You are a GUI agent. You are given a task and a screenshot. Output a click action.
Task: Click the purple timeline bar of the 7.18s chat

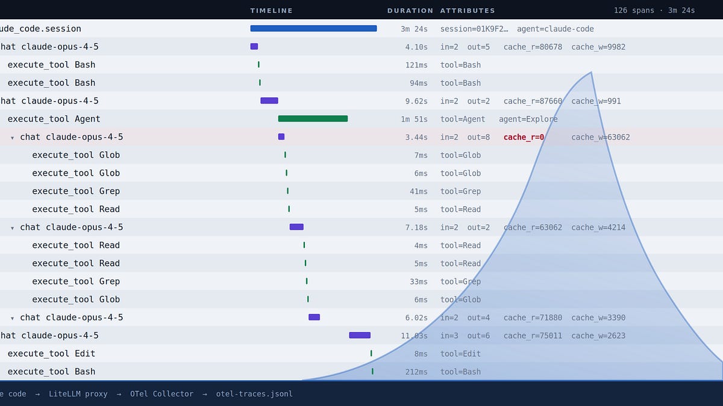pos(296,227)
